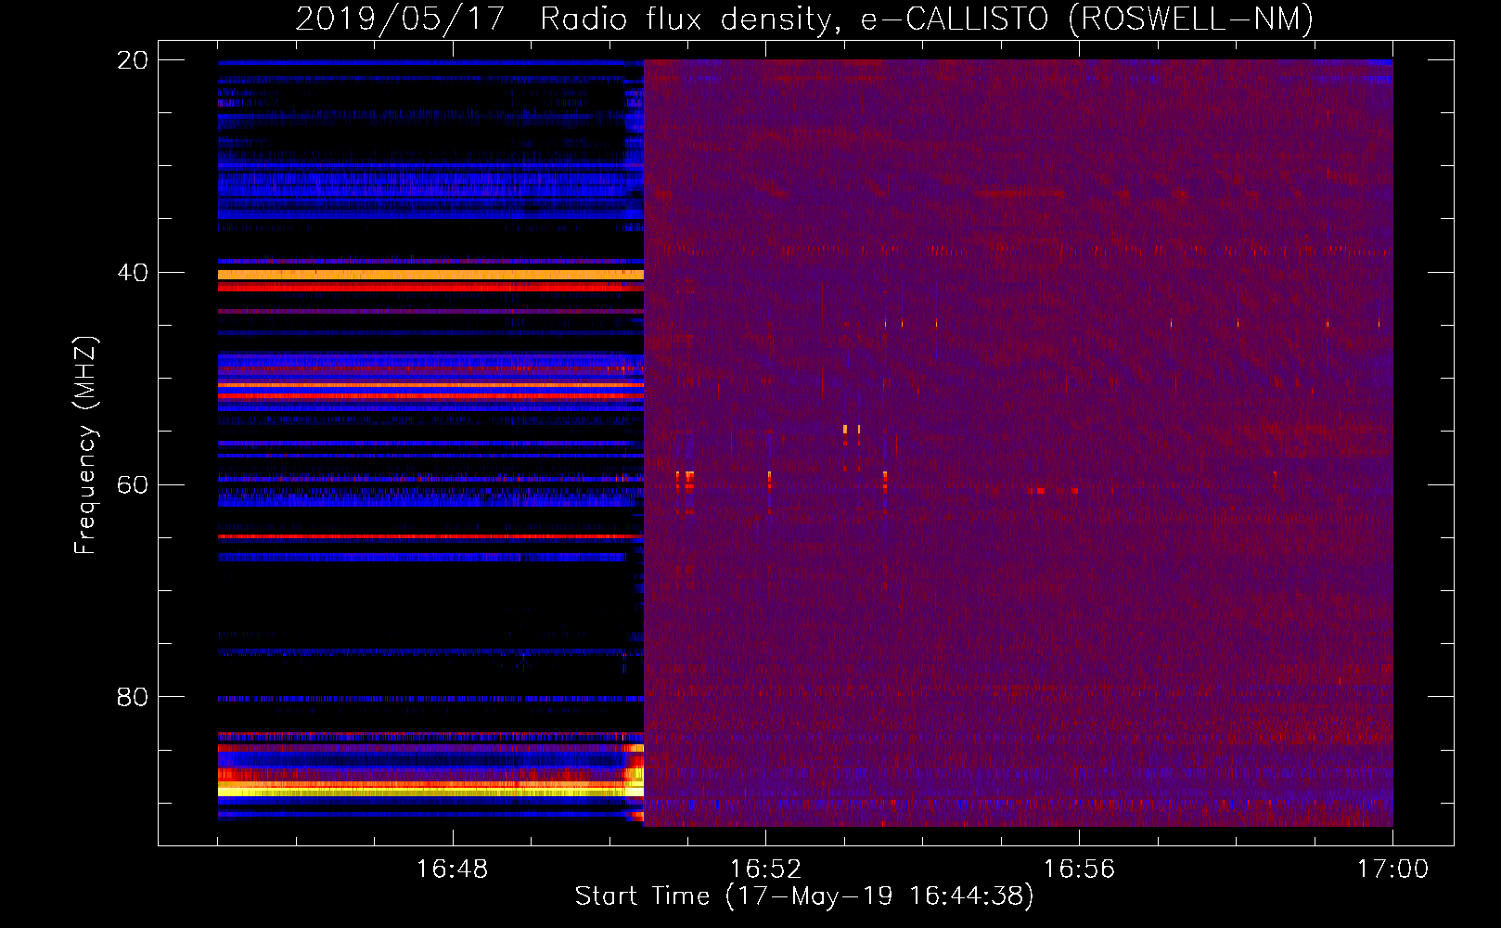The image size is (1501, 928).
Task: Select the 60 MHz frequency tick label
Action: pyautogui.click(x=133, y=485)
